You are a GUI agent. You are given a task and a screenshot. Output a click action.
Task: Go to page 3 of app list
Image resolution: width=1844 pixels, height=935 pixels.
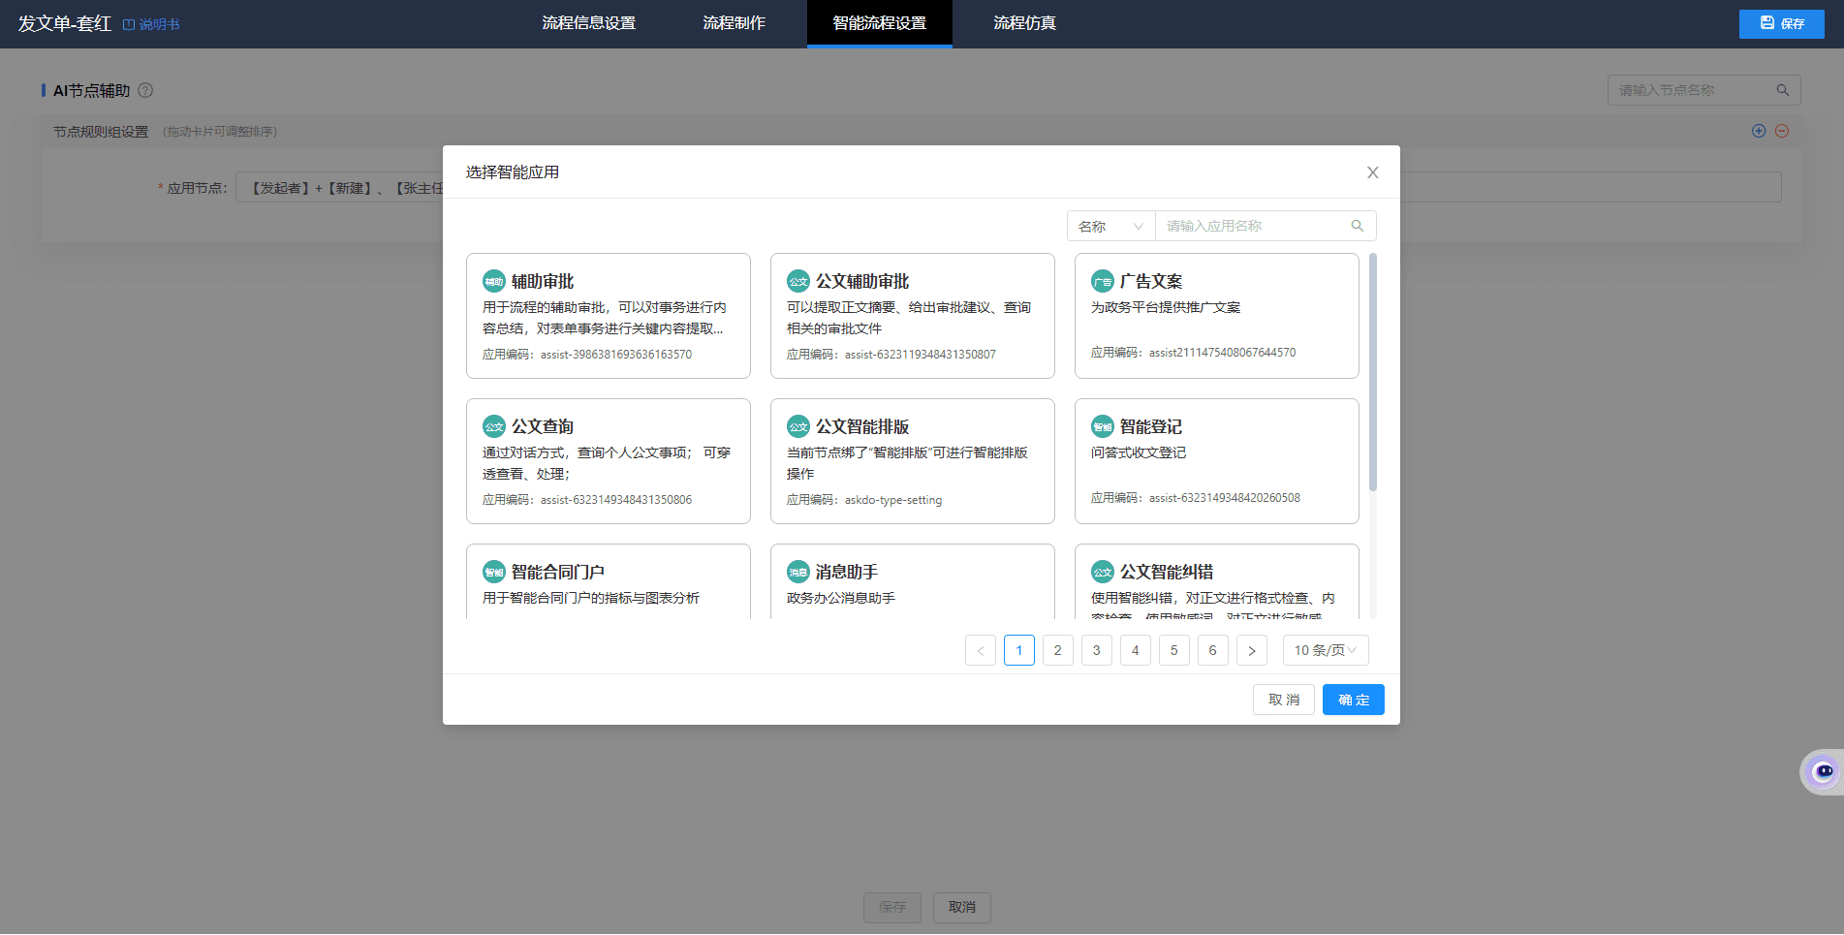1097,650
